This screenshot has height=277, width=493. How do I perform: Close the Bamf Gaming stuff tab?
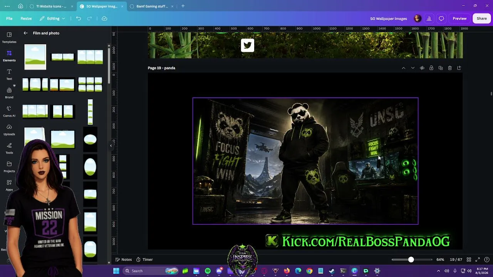coord(172,6)
